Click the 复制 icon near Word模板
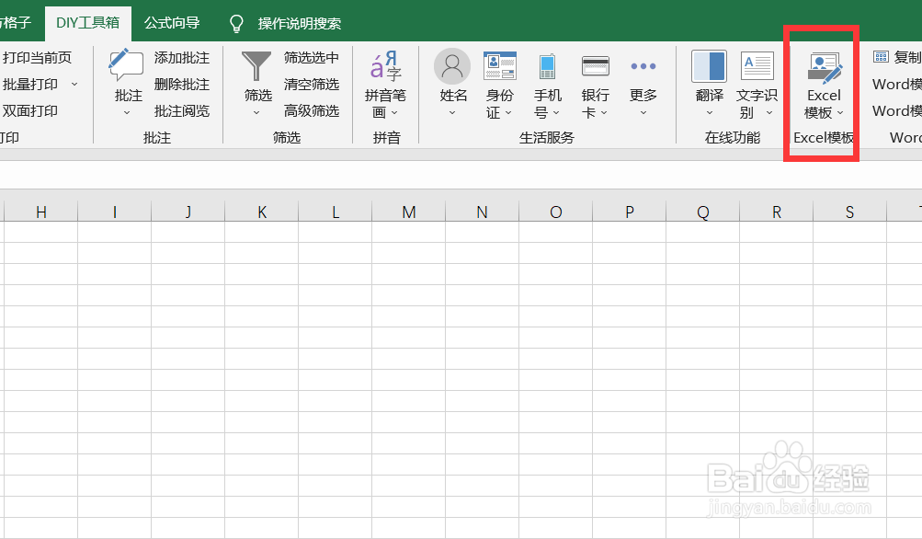 881,57
